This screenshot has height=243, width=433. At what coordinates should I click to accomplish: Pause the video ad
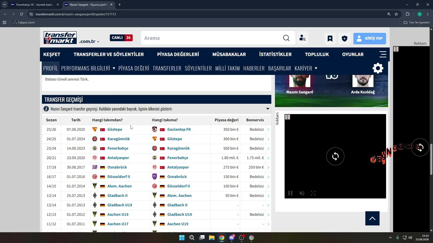click(x=290, y=193)
